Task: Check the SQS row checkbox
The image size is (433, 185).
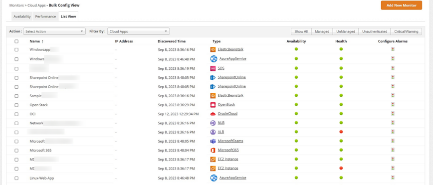Action: coord(16,68)
